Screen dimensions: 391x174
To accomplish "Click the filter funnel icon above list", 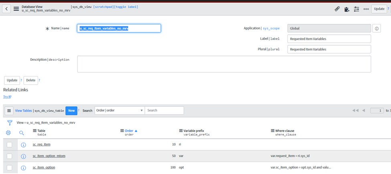I will coord(9,123).
